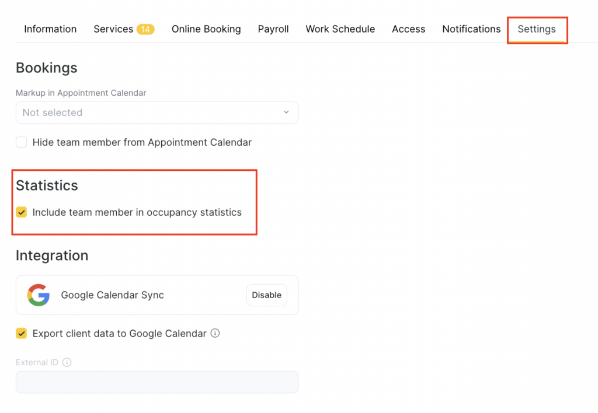Open the Work Schedule tab
The height and width of the screenshot is (413, 598).
coord(340,29)
